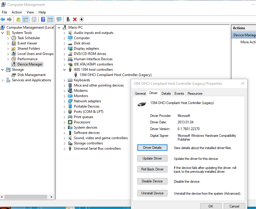Expand the Ports (COM & LPT) category
This screenshot has height=209, width=256.
tap(65, 112)
